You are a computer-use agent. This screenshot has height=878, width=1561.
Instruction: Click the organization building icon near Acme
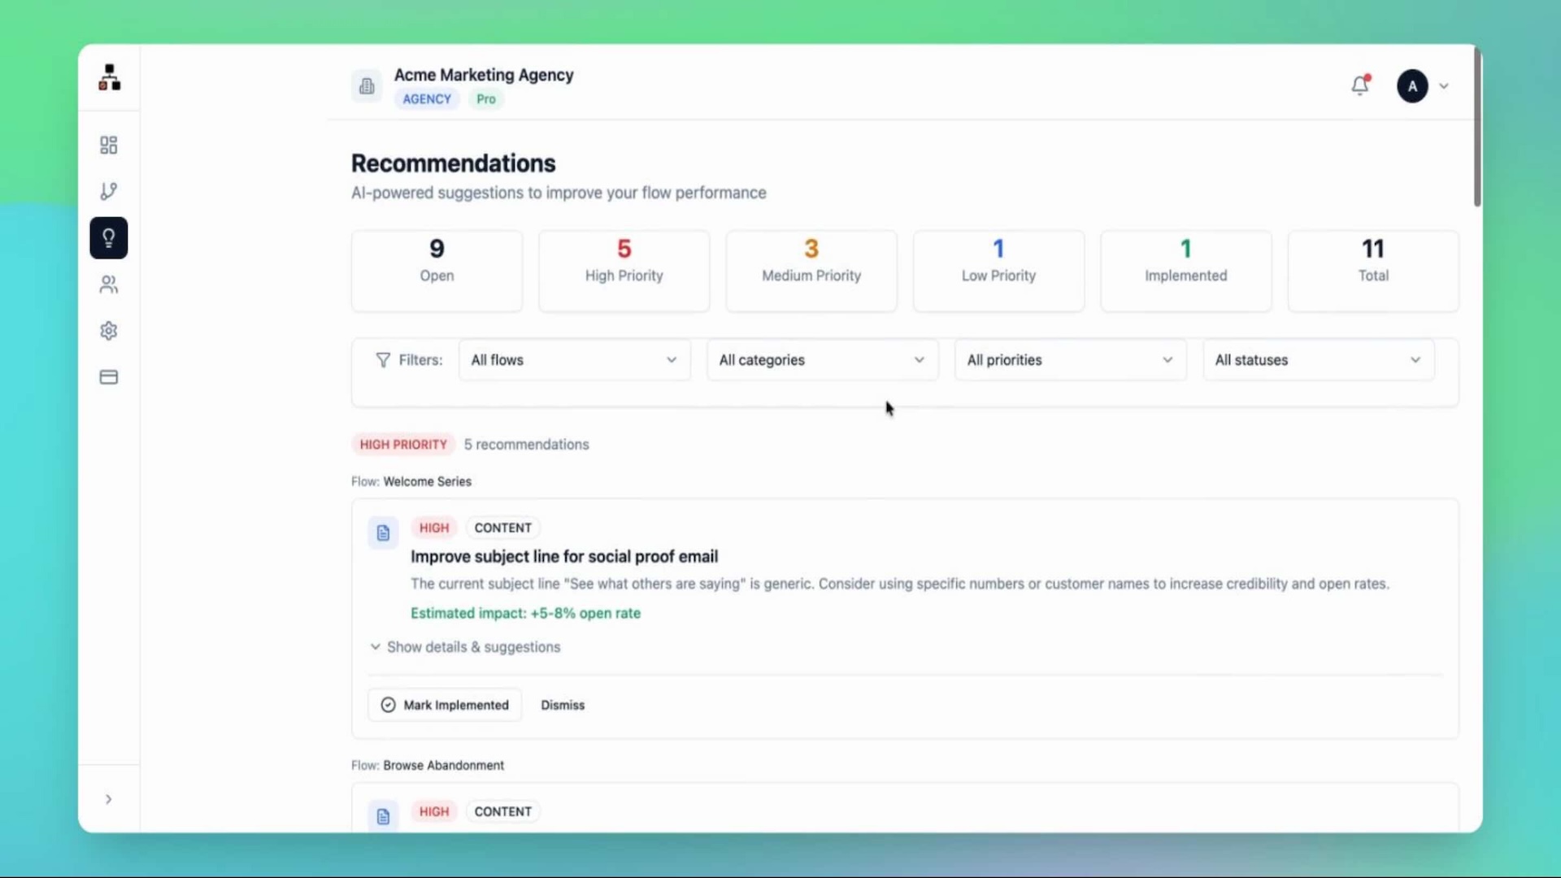[367, 85]
